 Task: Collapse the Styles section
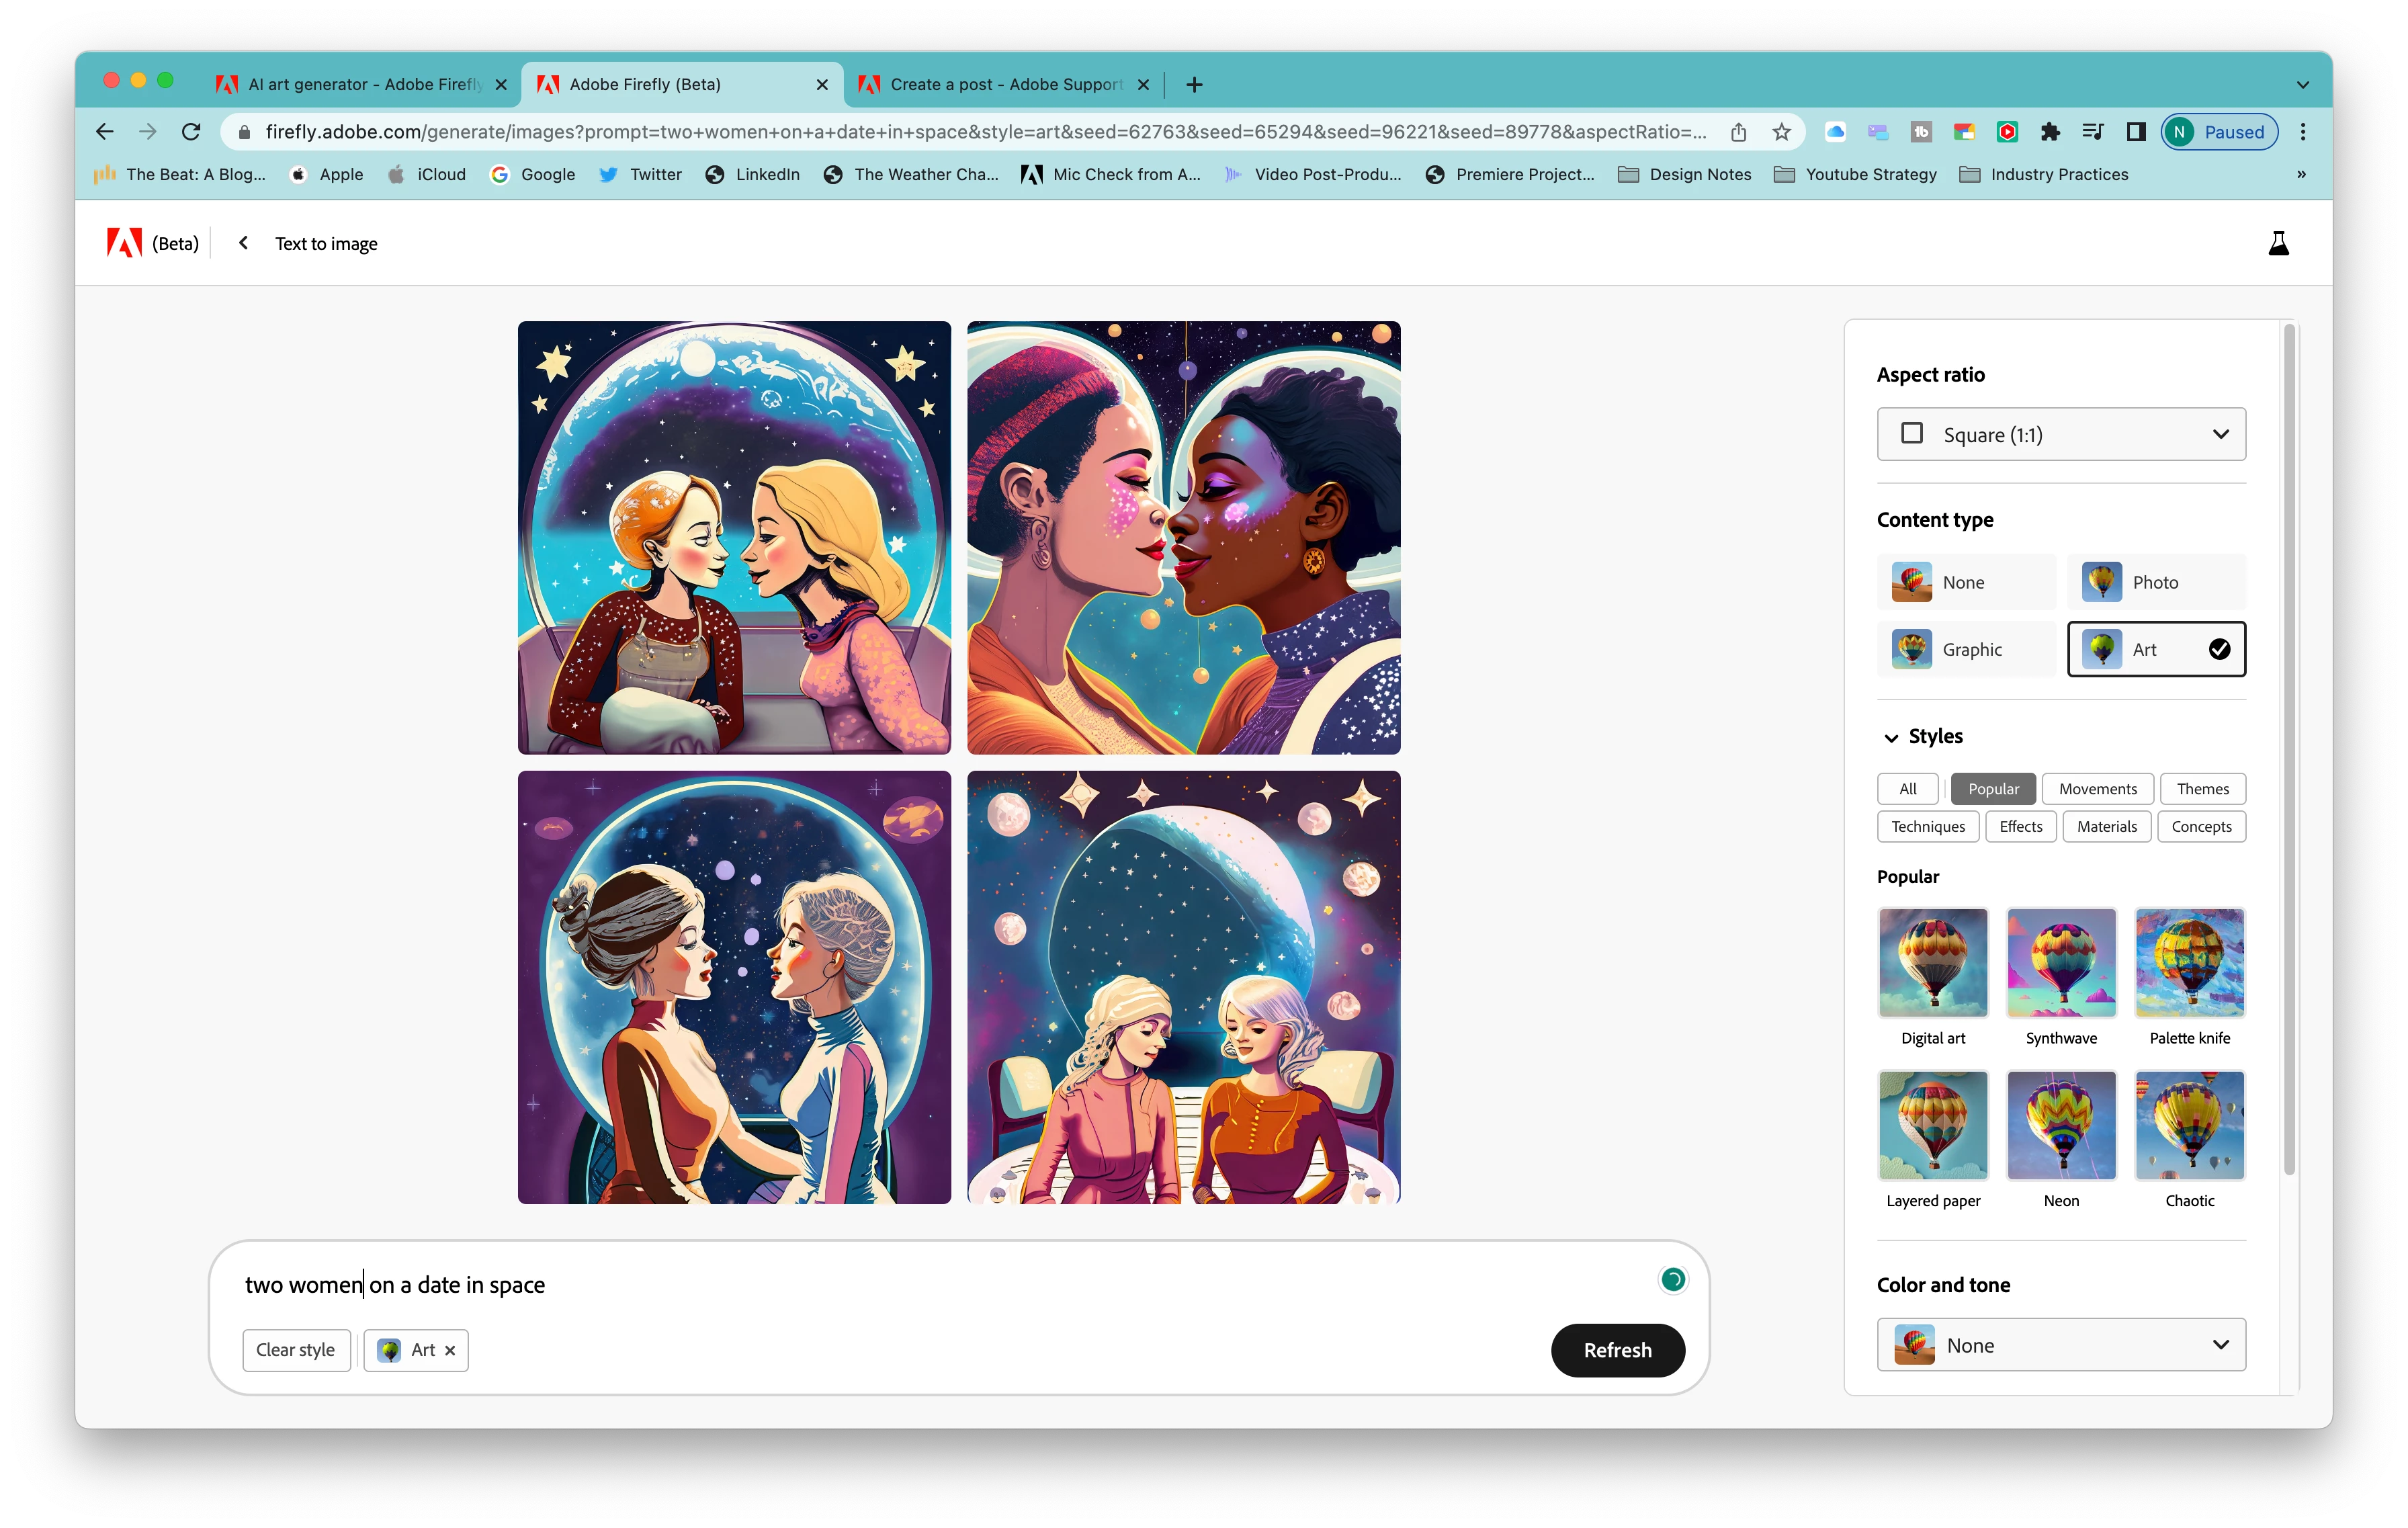coord(1891,737)
